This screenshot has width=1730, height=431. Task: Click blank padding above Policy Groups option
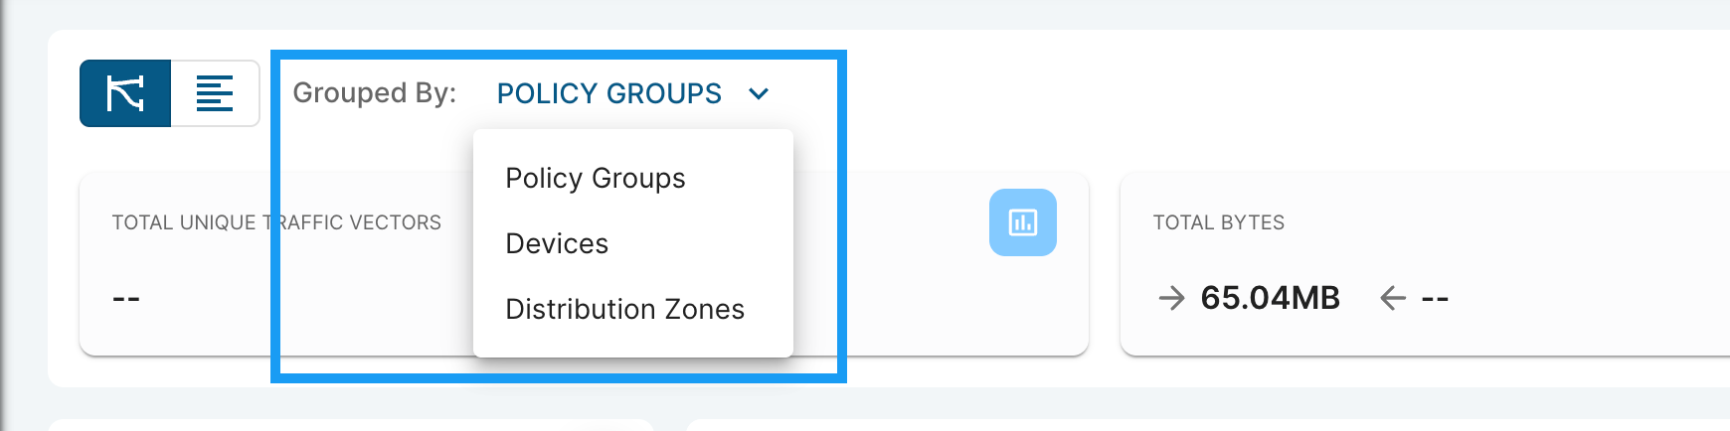pyautogui.click(x=632, y=142)
